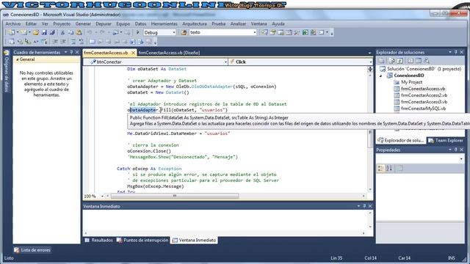The image size is (470, 264).
Task: Click the Open File folder icon
Action: (x=36, y=32)
